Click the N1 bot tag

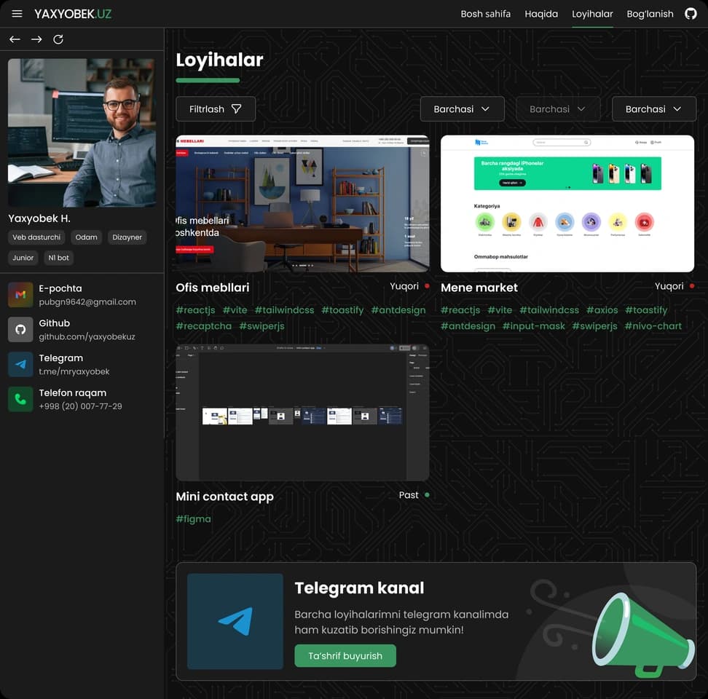point(59,258)
